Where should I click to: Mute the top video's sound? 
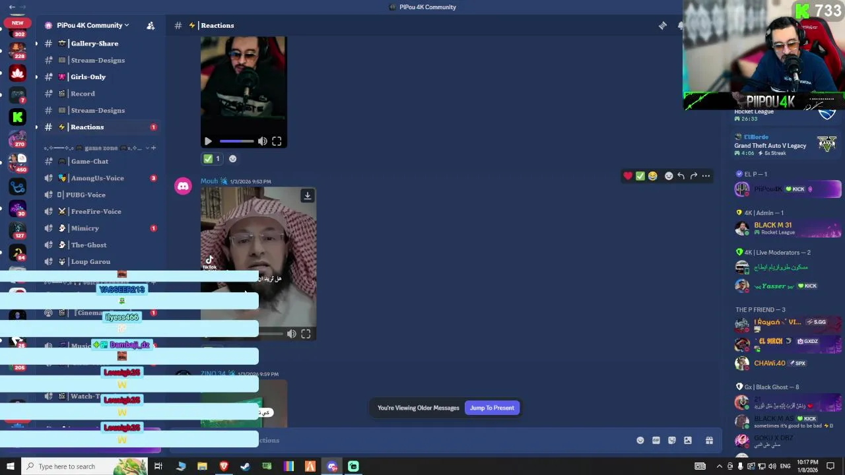point(263,141)
